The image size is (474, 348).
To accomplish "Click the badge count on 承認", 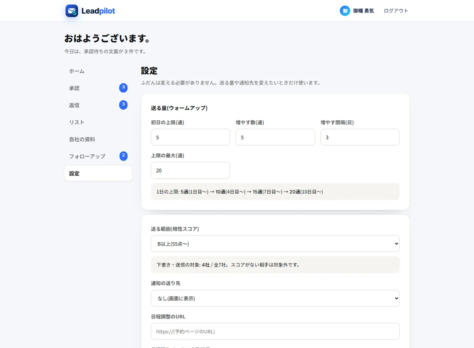I will tap(123, 88).
